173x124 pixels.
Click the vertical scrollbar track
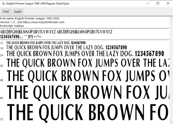click(171, 70)
